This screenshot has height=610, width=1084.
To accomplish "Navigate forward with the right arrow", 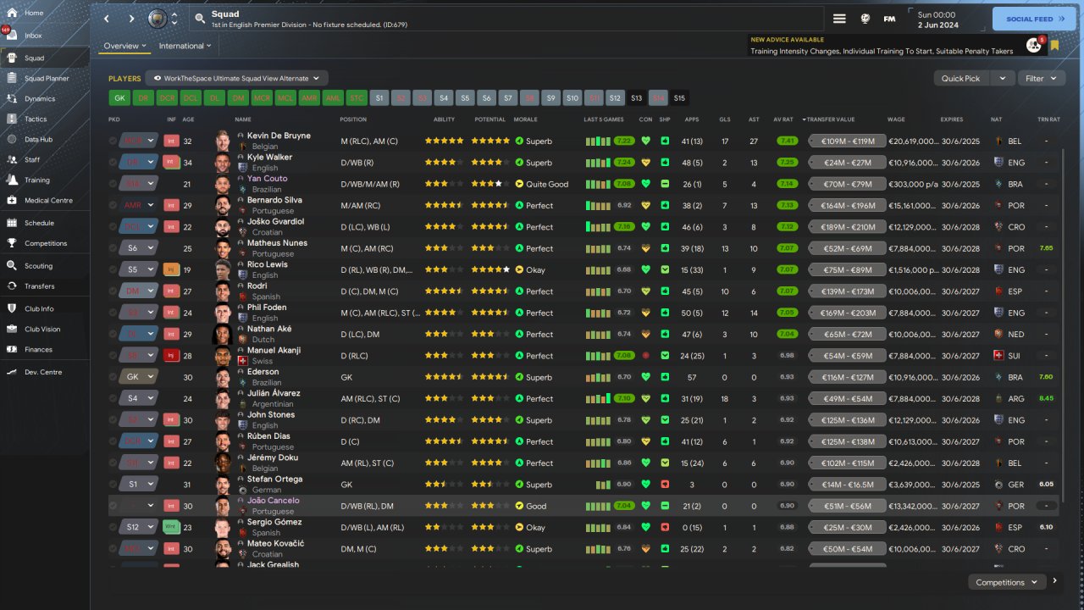I will click(131, 19).
